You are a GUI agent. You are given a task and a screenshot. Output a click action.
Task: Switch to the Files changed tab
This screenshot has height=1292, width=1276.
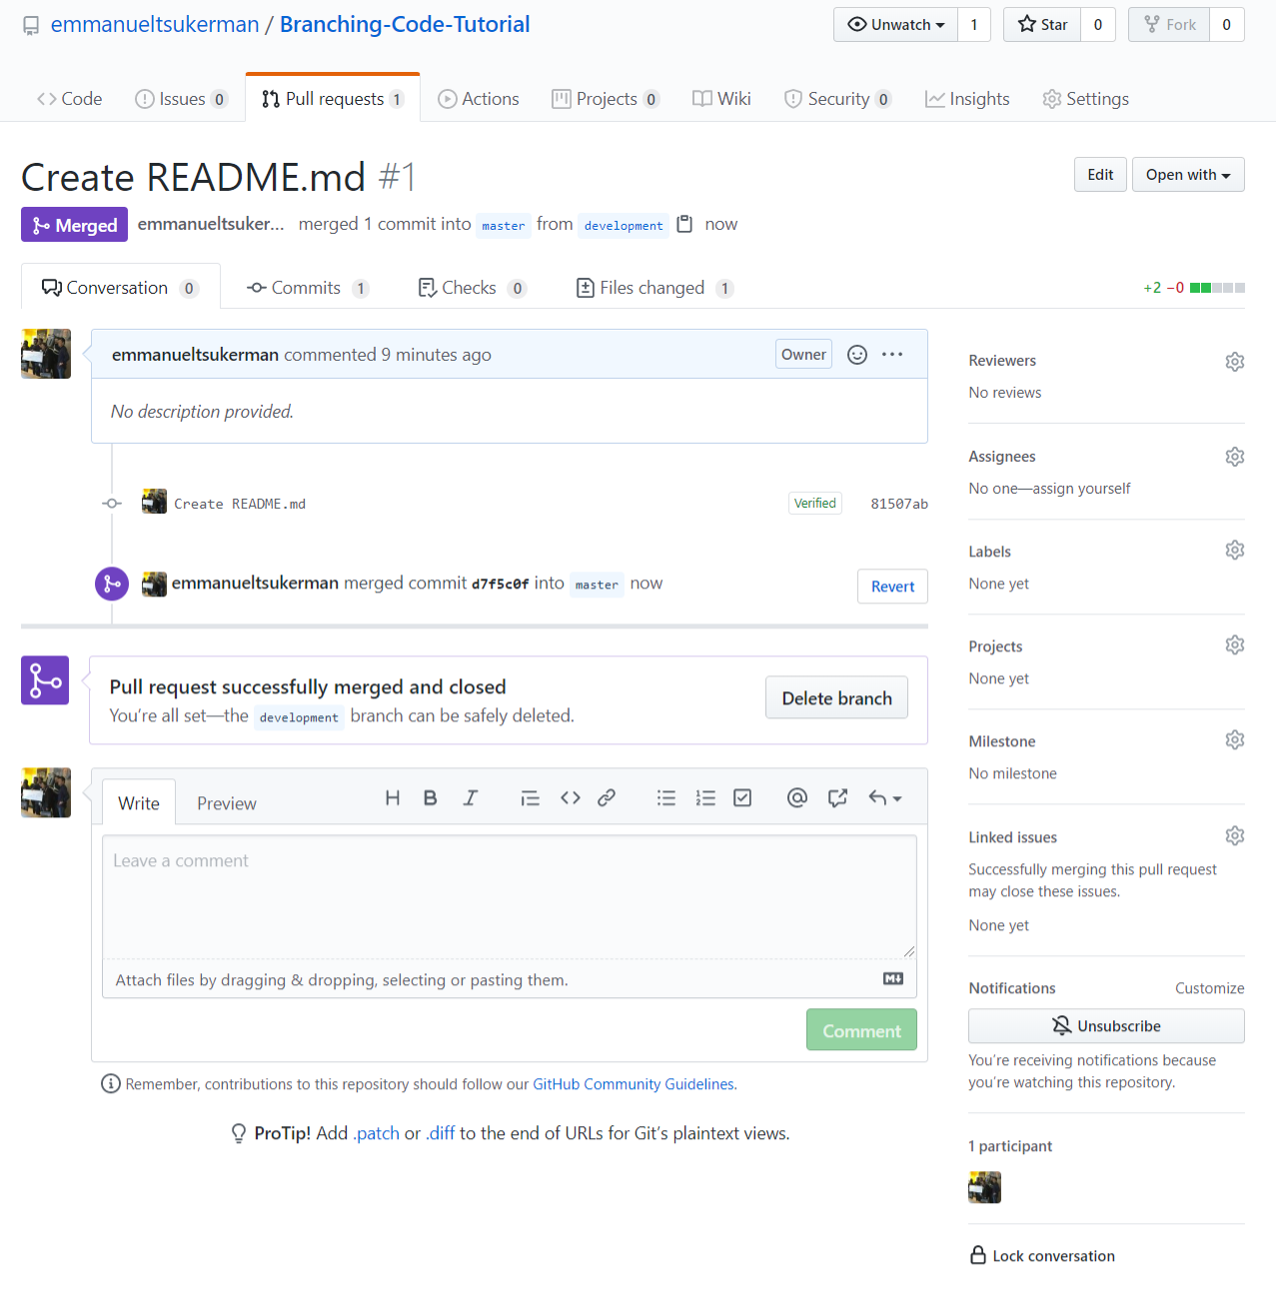coord(654,288)
